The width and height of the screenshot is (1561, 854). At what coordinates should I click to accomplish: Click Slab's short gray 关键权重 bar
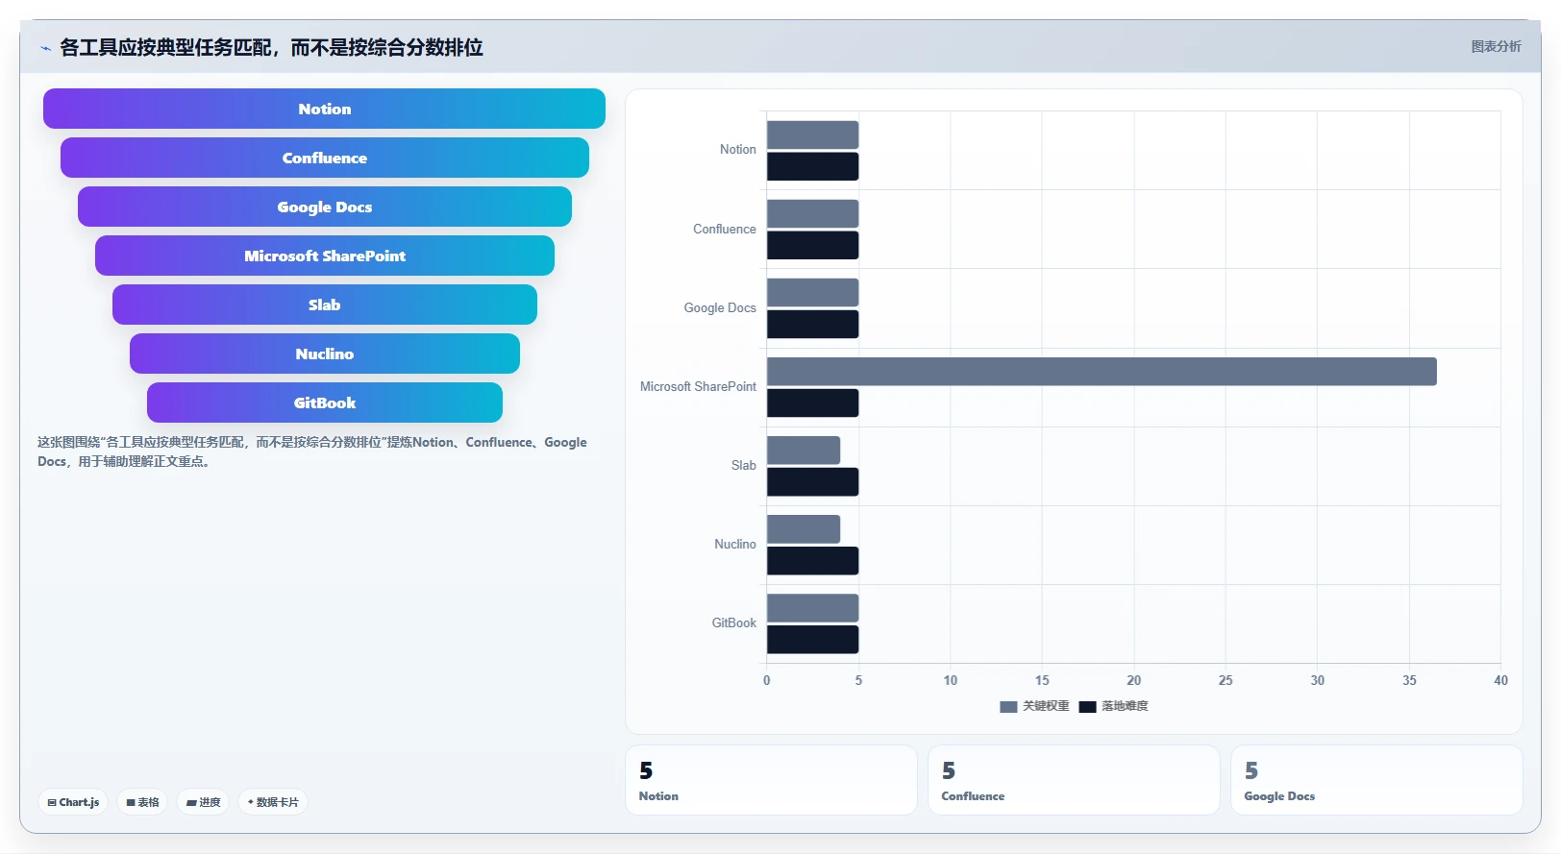(x=804, y=451)
